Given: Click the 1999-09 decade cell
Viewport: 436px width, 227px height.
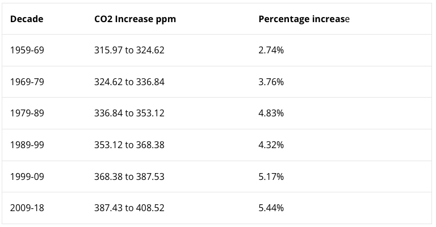Looking at the screenshot, I should [x=27, y=176].
